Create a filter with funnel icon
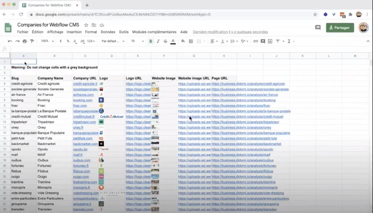The height and width of the screenshot is (213, 373). pyautogui.click(x=278, y=41)
